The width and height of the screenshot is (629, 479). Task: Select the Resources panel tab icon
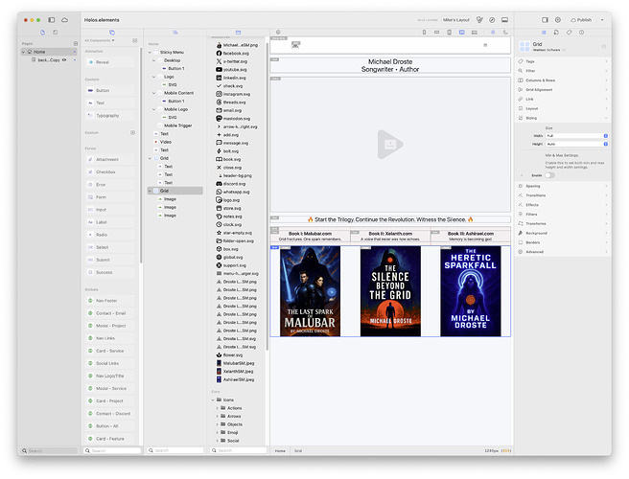coord(238,32)
